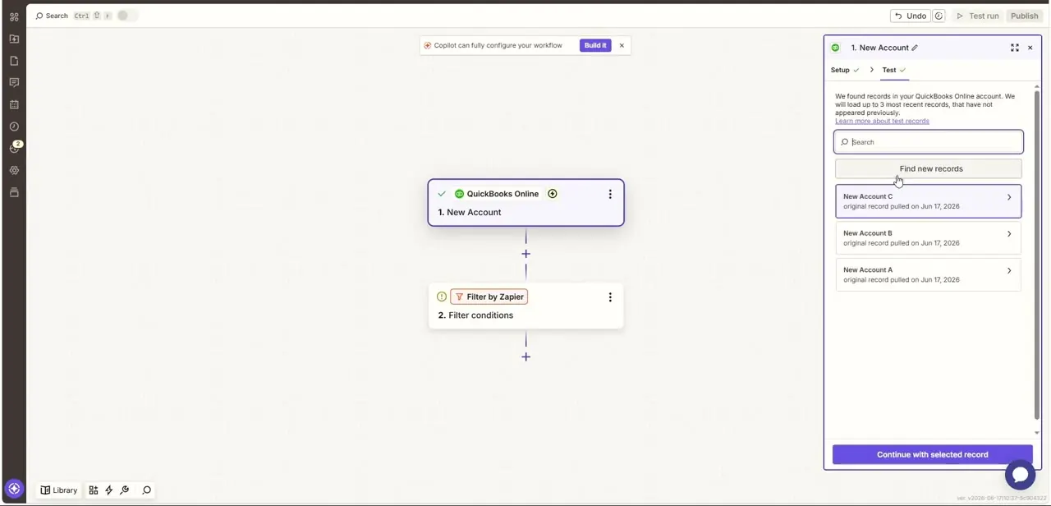Click the QuickBooks icon in panel header

(x=836, y=48)
